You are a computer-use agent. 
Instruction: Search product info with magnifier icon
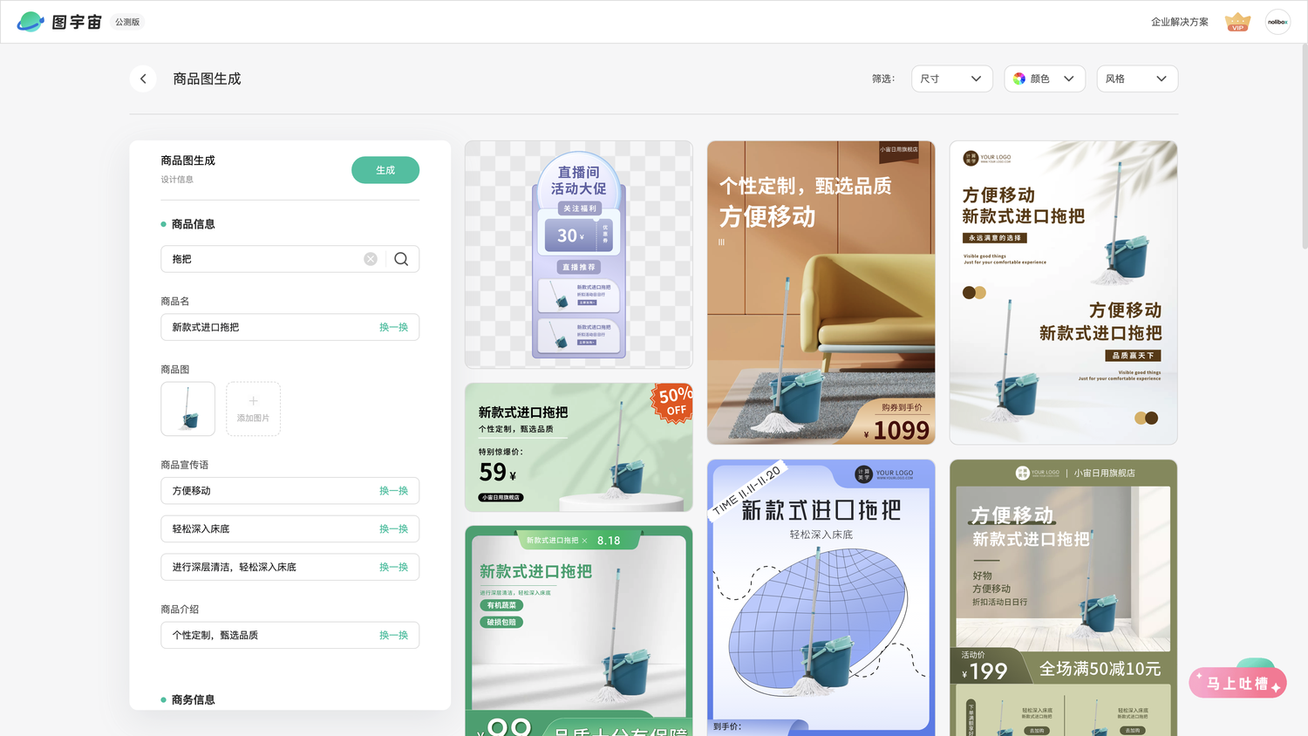401,259
